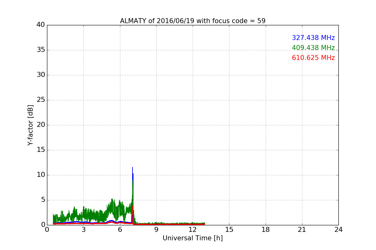Click y-axis tick value 30
This screenshot has height=250, width=376.
point(41,75)
